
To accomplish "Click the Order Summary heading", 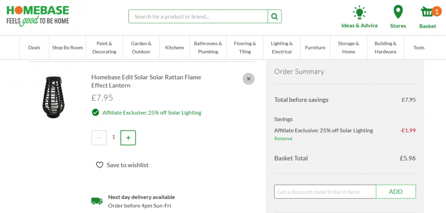I will click(299, 72).
